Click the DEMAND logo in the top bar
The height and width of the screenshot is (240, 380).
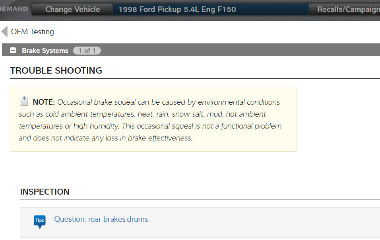click(14, 9)
